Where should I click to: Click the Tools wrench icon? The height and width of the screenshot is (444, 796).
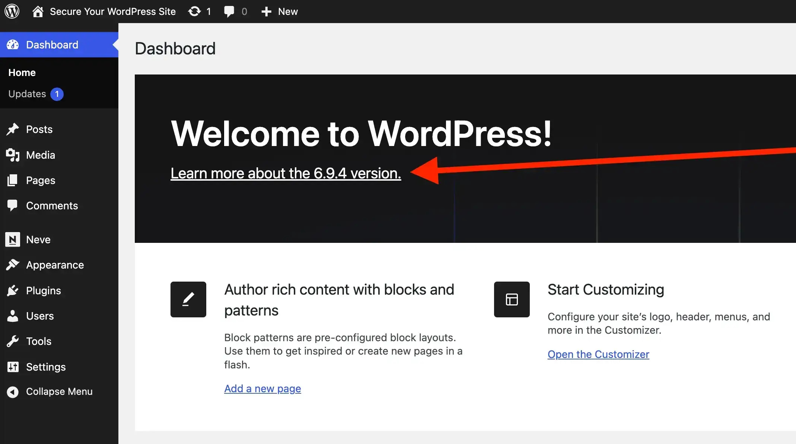click(13, 341)
